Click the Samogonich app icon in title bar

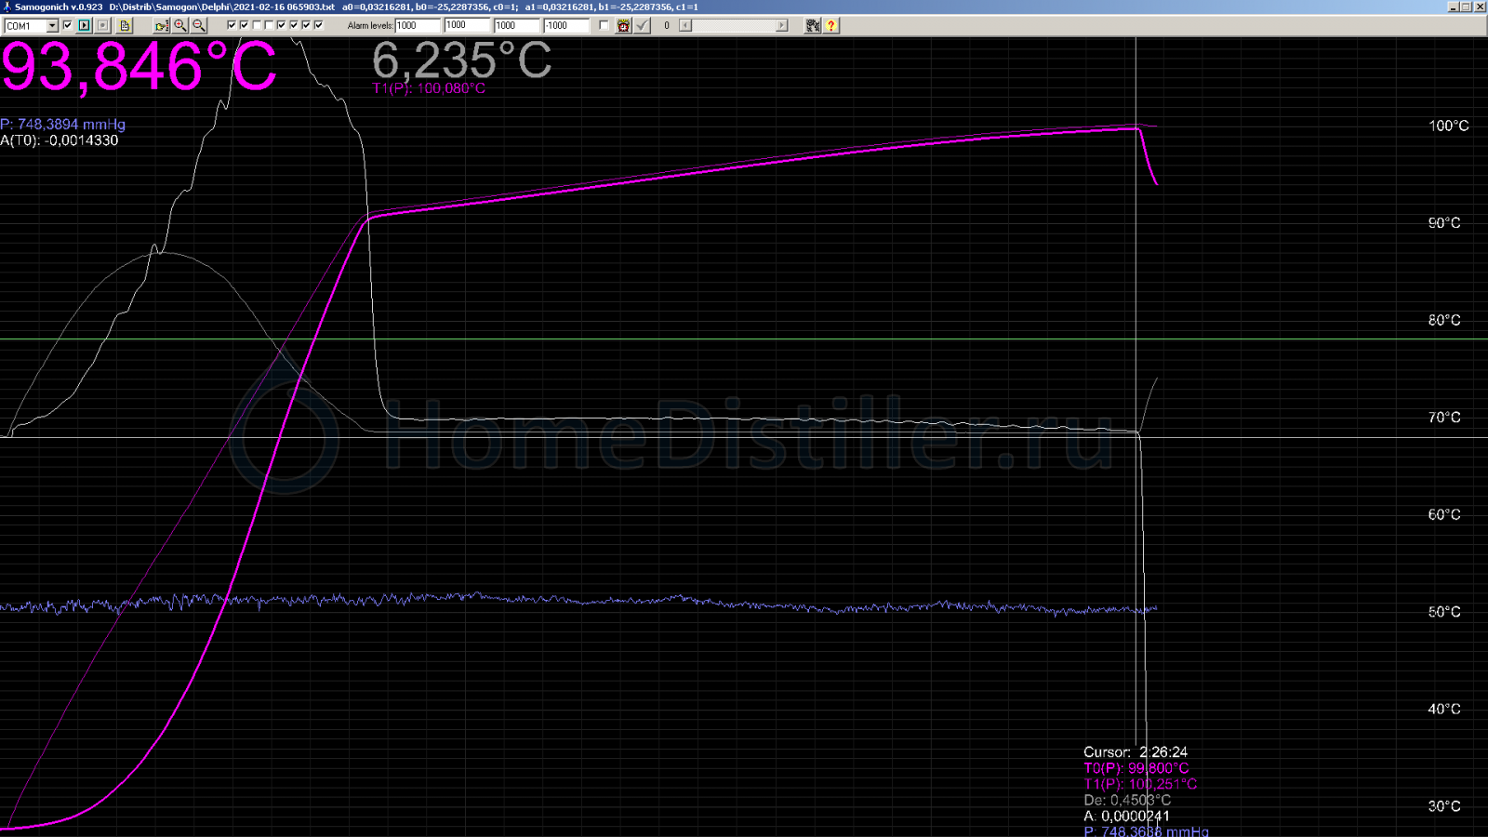7,7
